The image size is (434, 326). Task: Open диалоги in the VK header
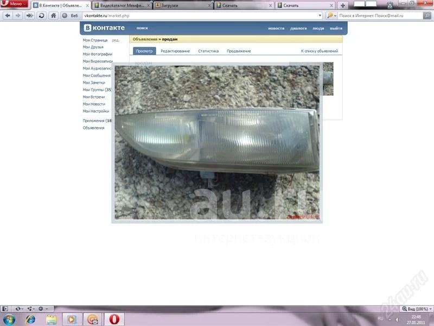298,28
